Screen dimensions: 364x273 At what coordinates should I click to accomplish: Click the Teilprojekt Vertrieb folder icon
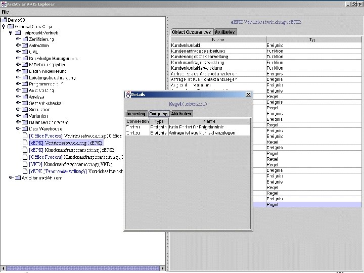pos(18,33)
